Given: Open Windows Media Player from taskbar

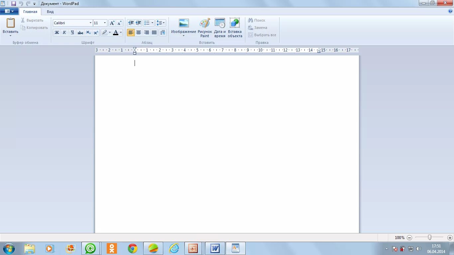Looking at the screenshot, I should [x=50, y=248].
